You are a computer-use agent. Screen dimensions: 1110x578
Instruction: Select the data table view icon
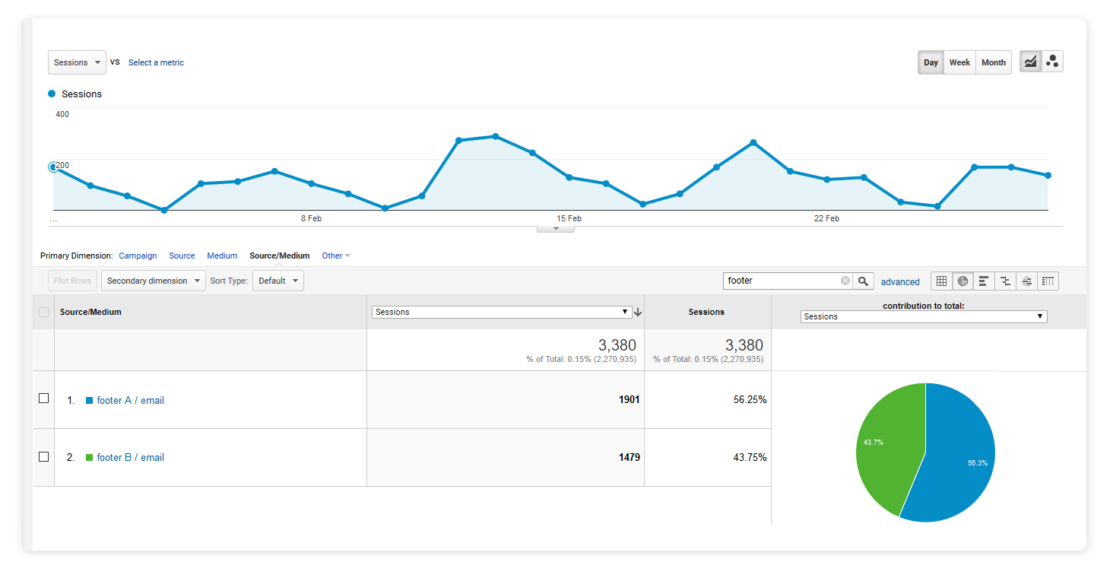941,281
